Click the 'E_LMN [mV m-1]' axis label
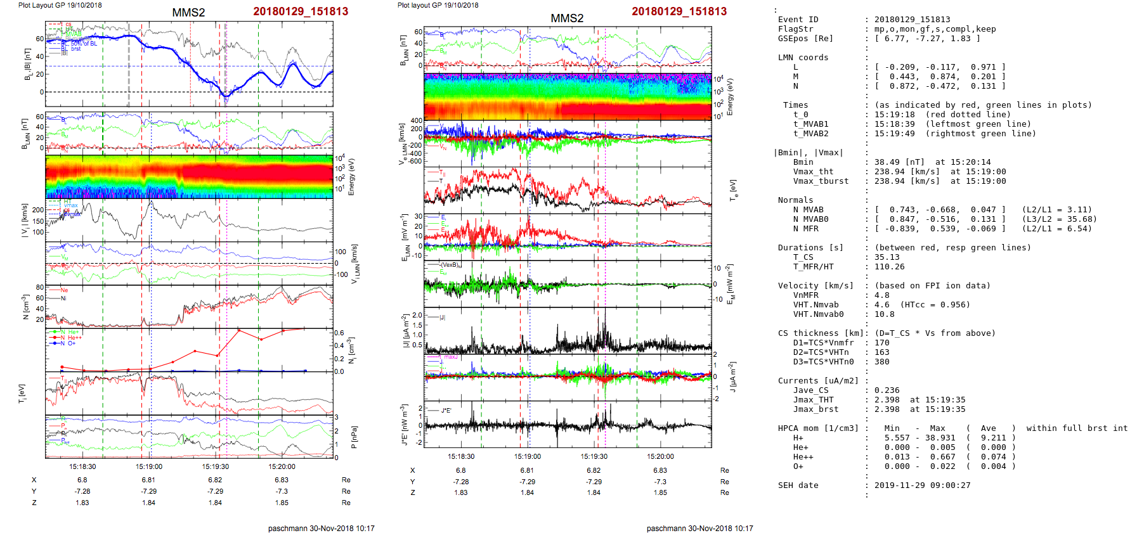1144x533 pixels. point(404,237)
